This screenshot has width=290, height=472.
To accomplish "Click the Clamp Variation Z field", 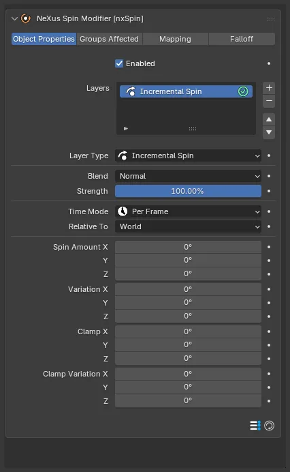I will (188, 401).
